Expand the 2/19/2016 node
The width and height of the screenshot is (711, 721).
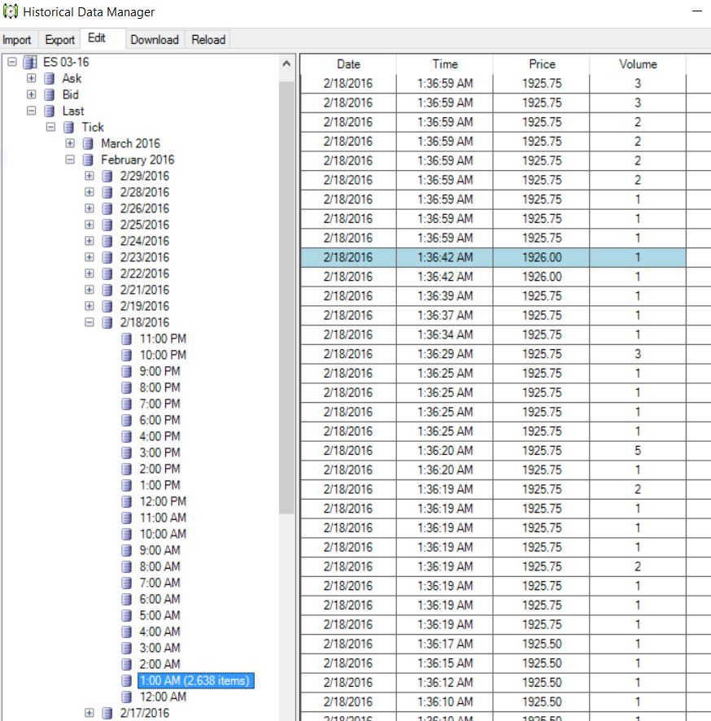pos(89,306)
